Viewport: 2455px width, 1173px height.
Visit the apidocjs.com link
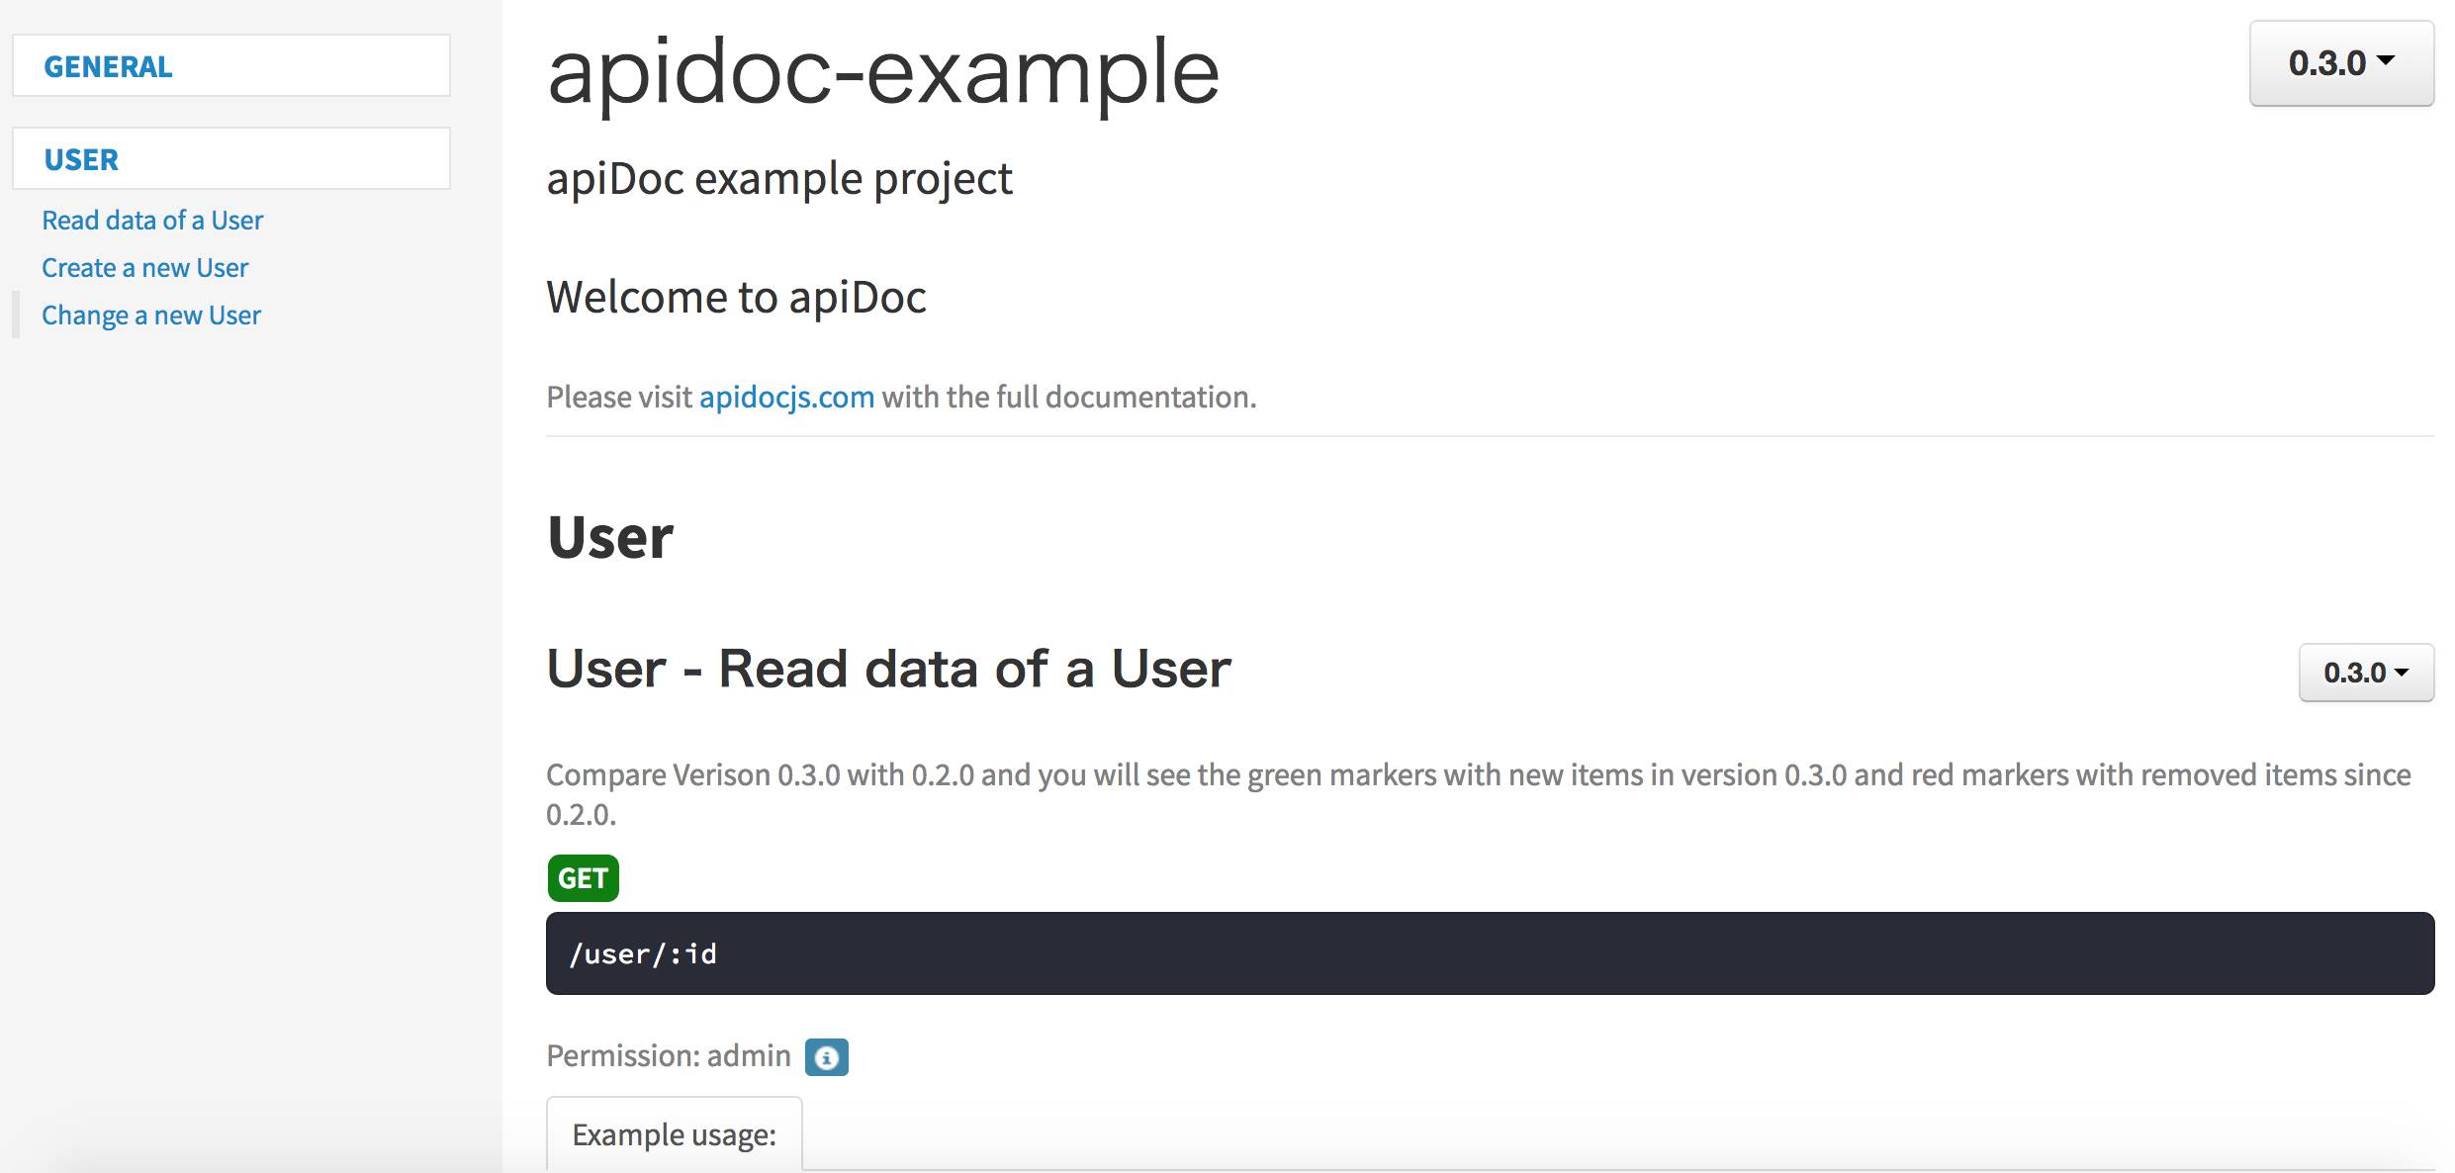click(786, 397)
